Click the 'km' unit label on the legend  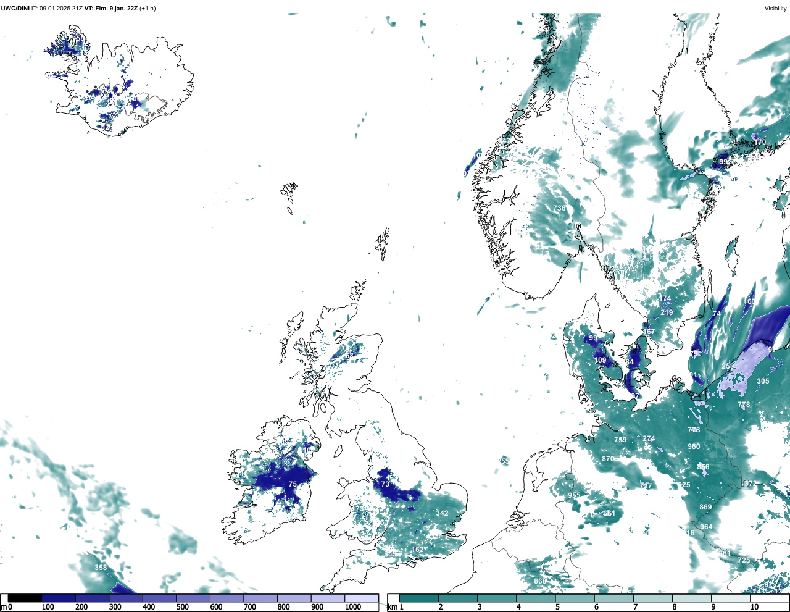(393, 607)
